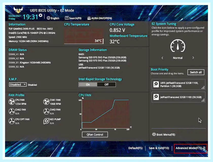Click the 1254 RPM CPU fan reading
The height and width of the screenshot is (162, 213).
[x=21, y=104]
